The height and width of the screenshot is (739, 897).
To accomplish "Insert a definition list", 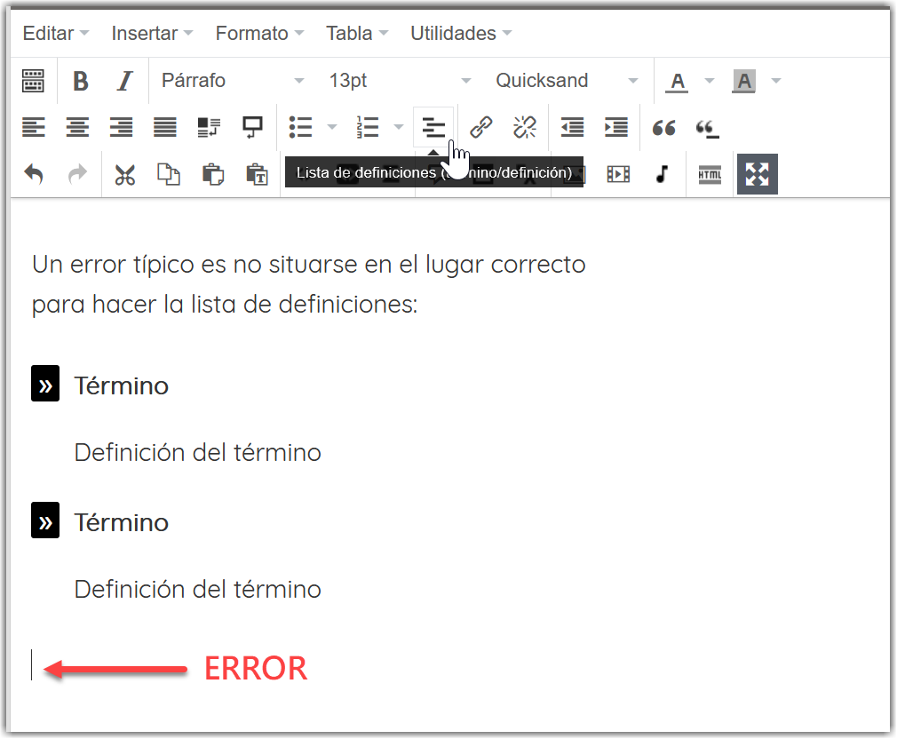I will tap(433, 127).
